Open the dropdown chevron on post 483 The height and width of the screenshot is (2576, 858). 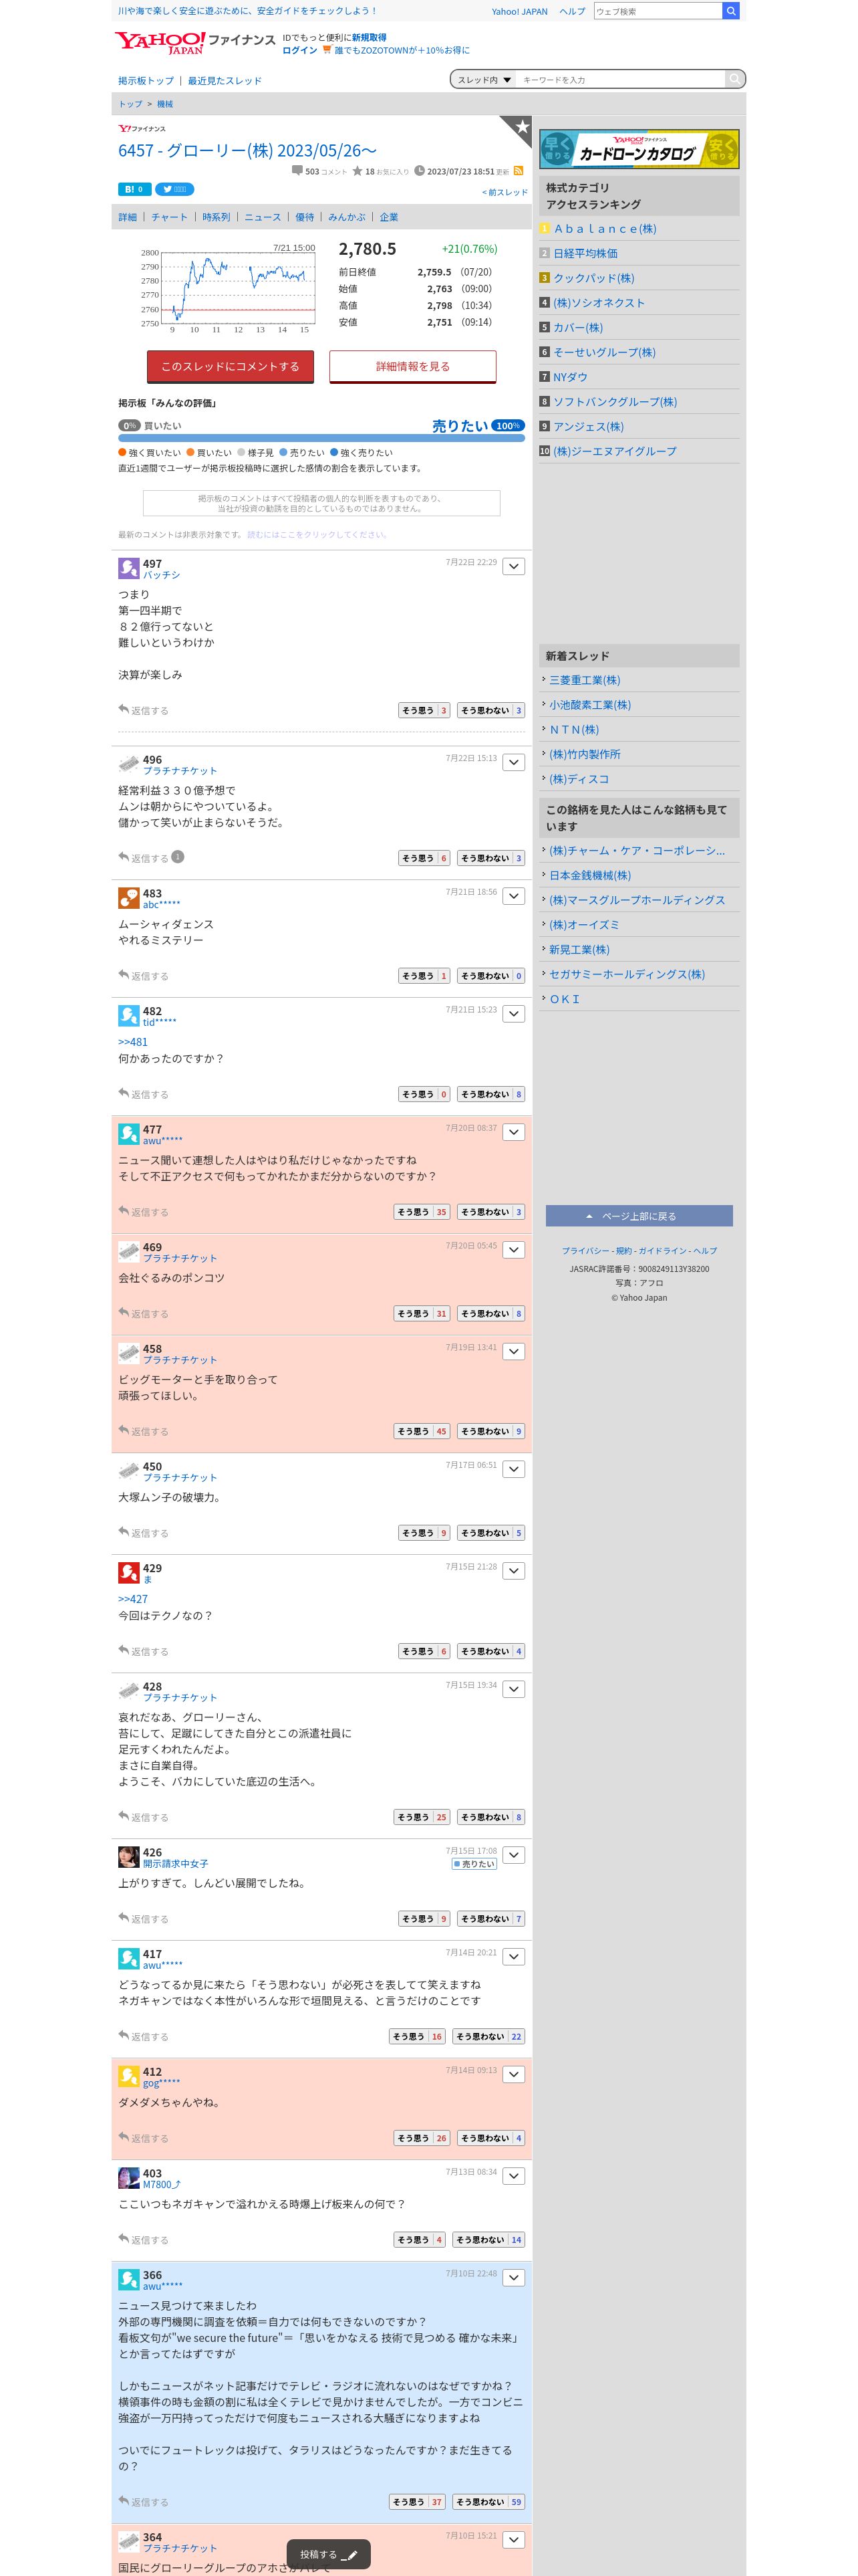(513, 897)
